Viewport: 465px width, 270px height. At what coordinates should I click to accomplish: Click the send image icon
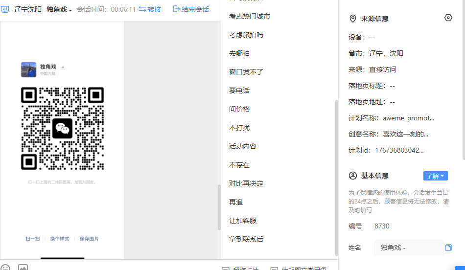point(23,267)
